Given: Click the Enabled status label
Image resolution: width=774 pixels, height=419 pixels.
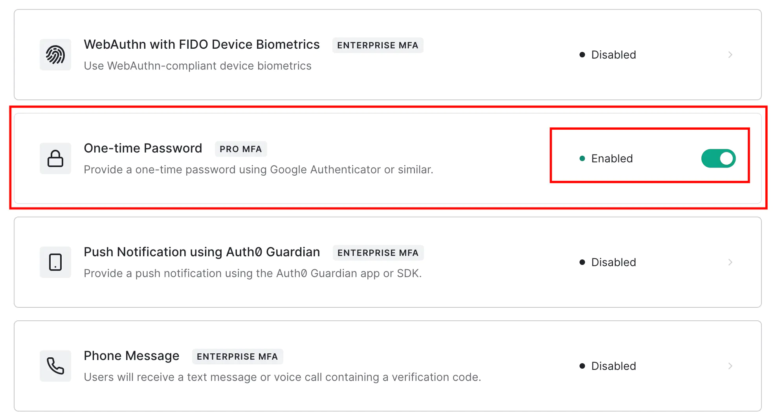Looking at the screenshot, I should click(612, 158).
